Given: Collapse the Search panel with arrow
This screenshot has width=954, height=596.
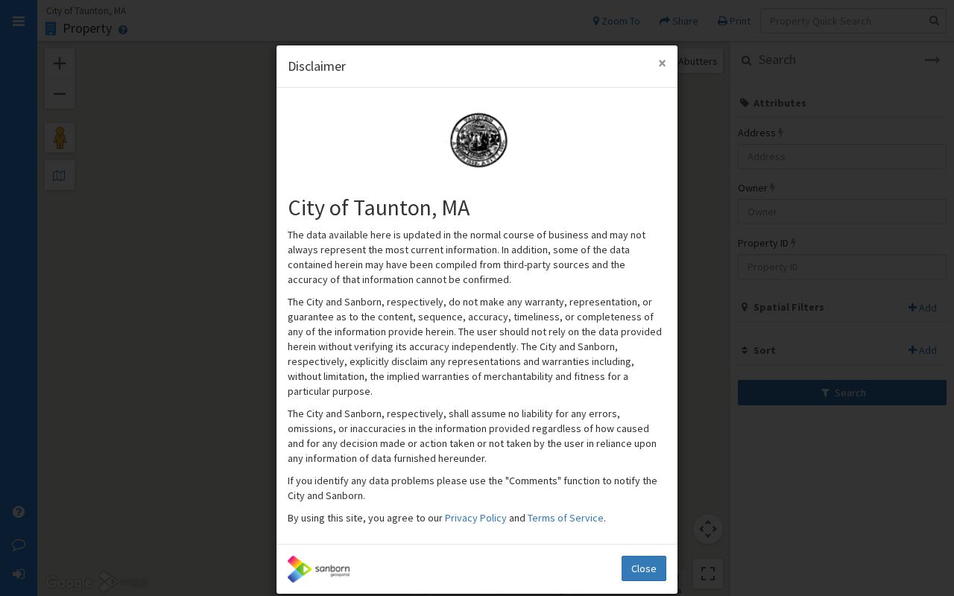Looking at the screenshot, I should [932, 60].
